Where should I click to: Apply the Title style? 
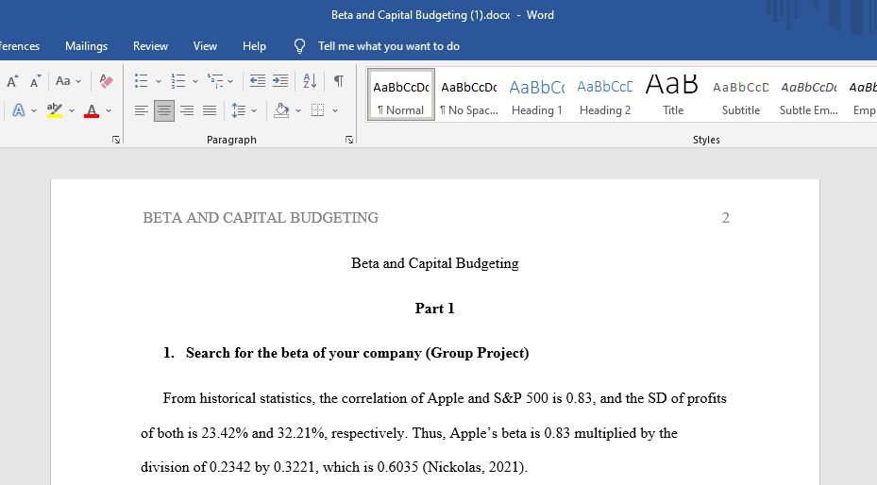click(x=673, y=94)
